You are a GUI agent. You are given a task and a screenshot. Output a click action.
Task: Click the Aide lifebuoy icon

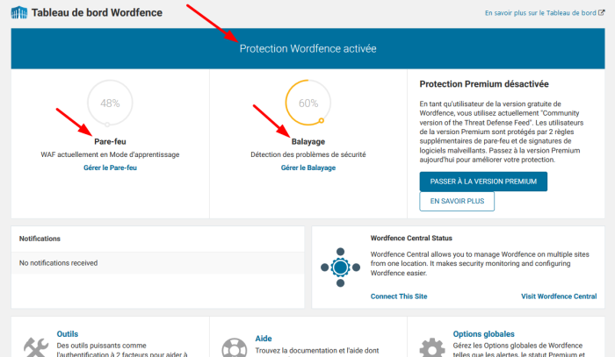pyautogui.click(x=235, y=347)
